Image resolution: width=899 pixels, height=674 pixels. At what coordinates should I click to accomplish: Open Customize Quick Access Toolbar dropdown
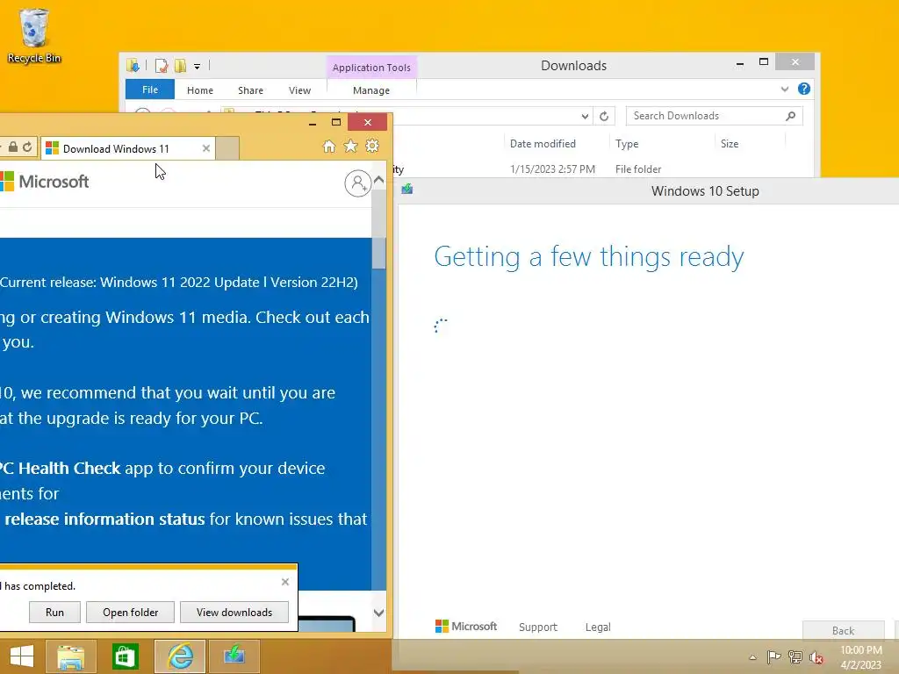[x=197, y=67]
